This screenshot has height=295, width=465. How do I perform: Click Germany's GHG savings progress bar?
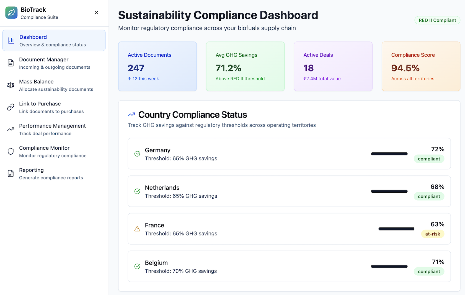pyautogui.click(x=389, y=154)
